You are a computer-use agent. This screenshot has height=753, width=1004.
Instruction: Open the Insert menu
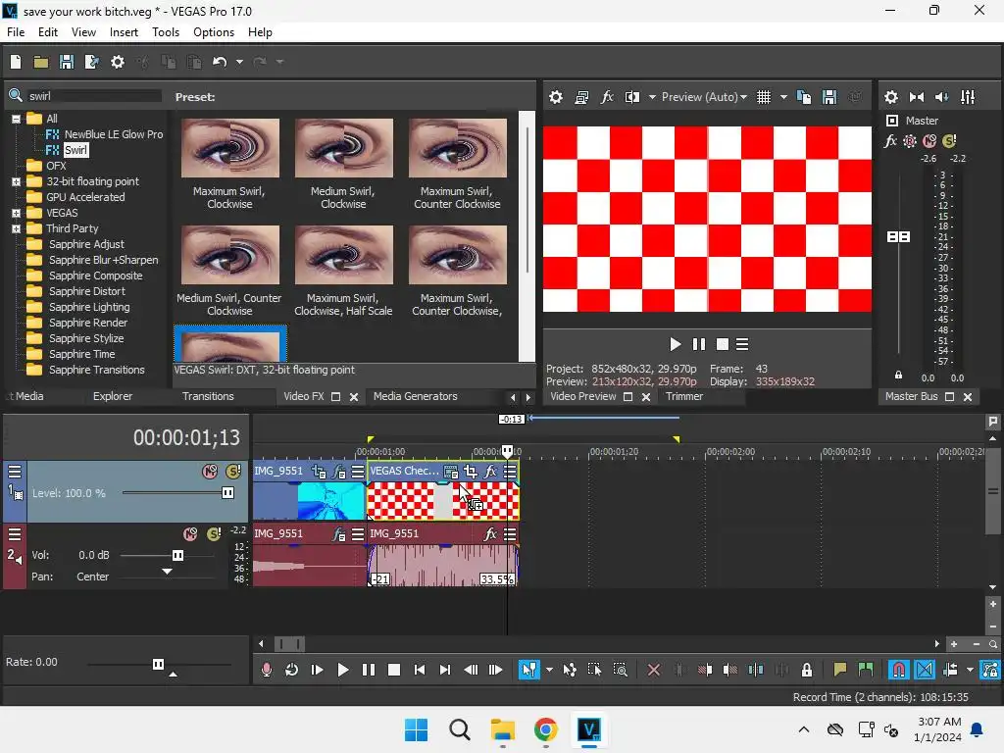124,32
